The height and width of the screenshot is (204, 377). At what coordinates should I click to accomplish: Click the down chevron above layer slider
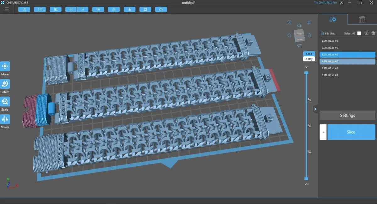(306, 67)
